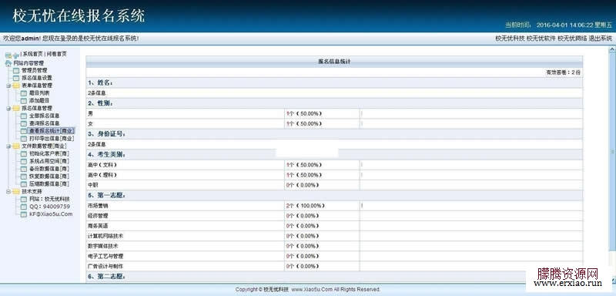Click the folder icon beside 文件数据管理[商业]

click(x=16, y=146)
